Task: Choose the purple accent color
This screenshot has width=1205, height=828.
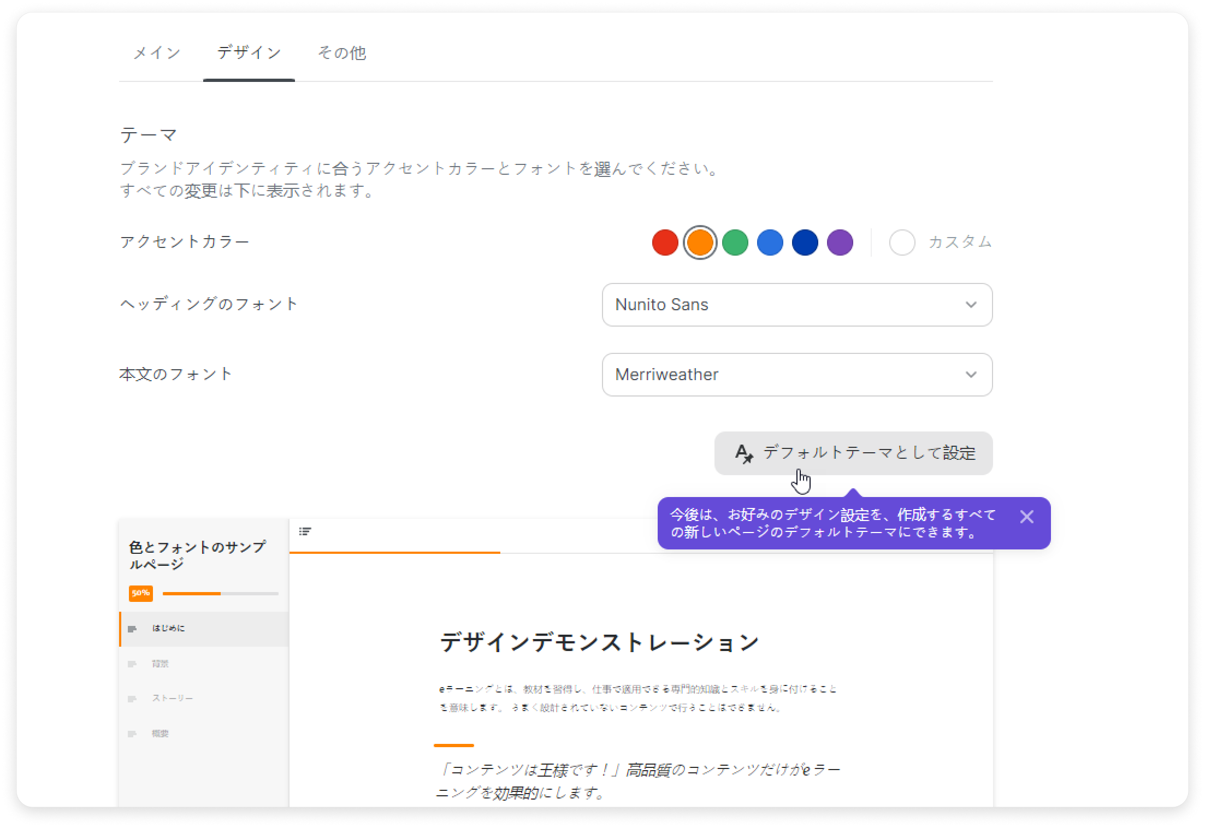Action: [840, 243]
